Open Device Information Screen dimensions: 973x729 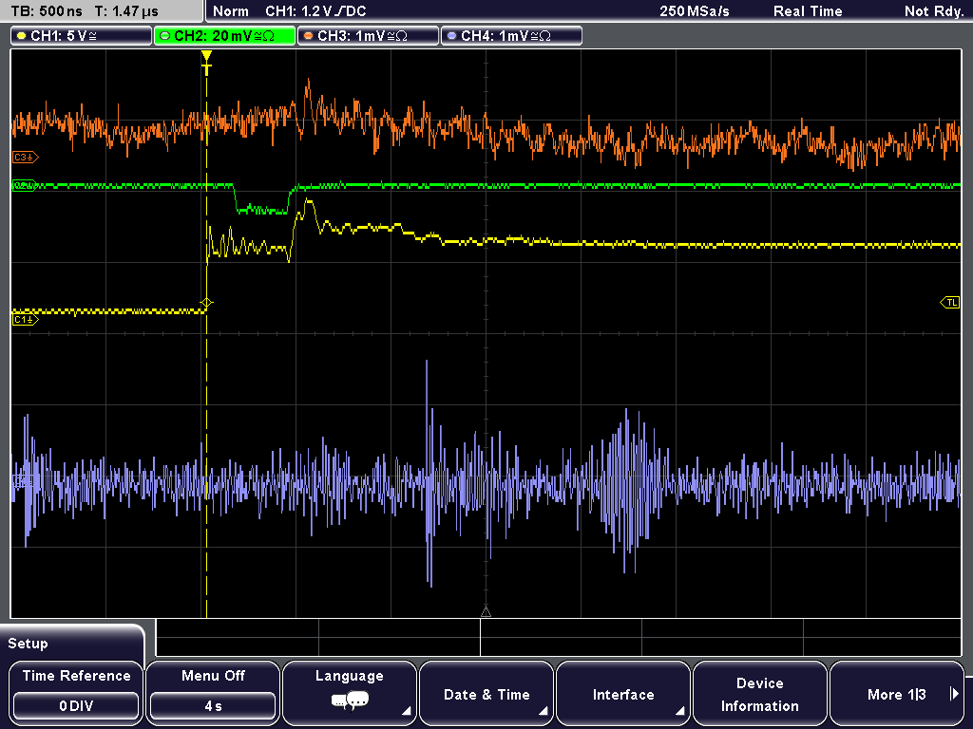(759, 692)
